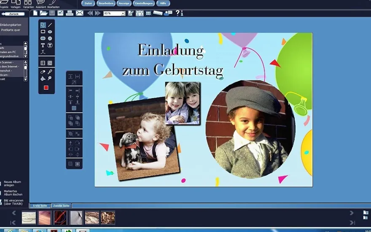Click the printer icon in toolbar

(x=69, y=13)
